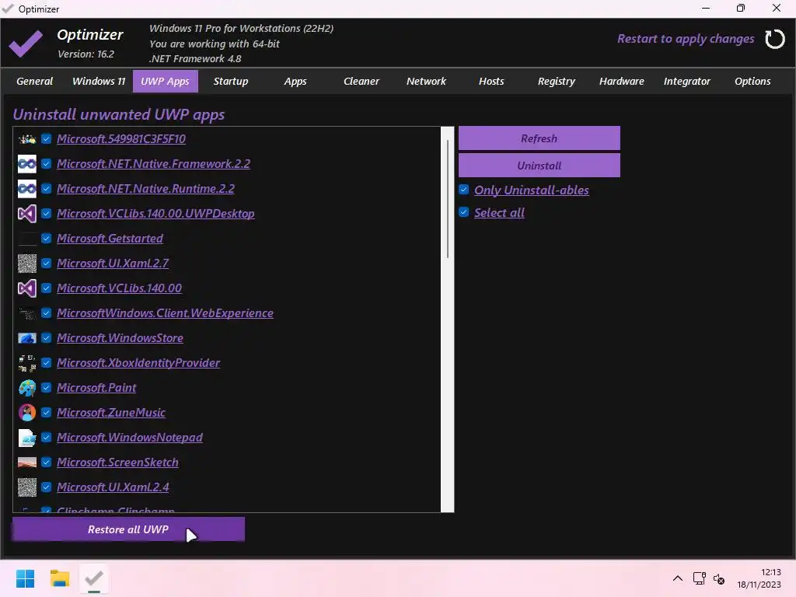Click the muted volume tray icon

pos(719,578)
